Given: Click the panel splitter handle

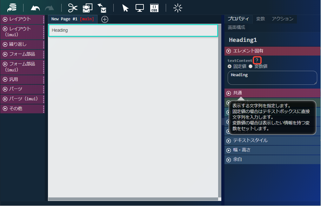Looking at the screenshot, I should click(x=223, y=122).
